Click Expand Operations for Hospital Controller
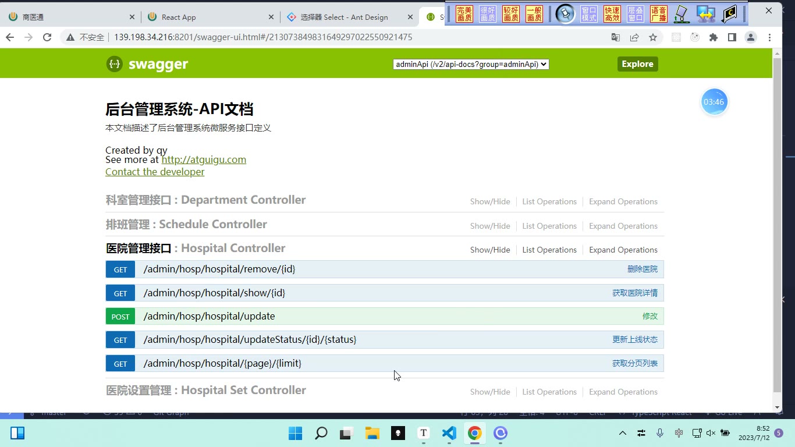The height and width of the screenshot is (447, 795). pyautogui.click(x=623, y=250)
